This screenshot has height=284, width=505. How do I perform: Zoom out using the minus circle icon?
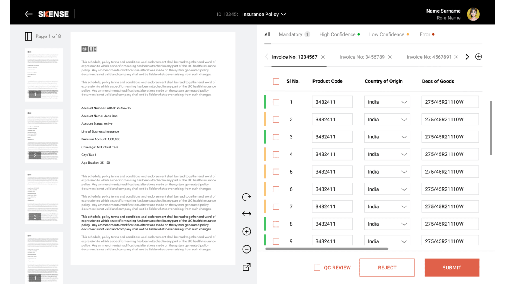point(247,249)
